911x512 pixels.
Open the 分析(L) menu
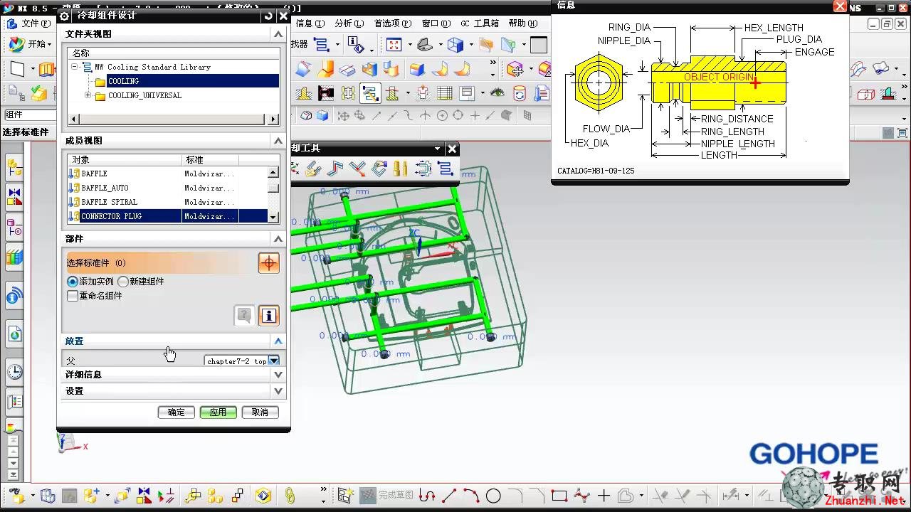click(349, 23)
